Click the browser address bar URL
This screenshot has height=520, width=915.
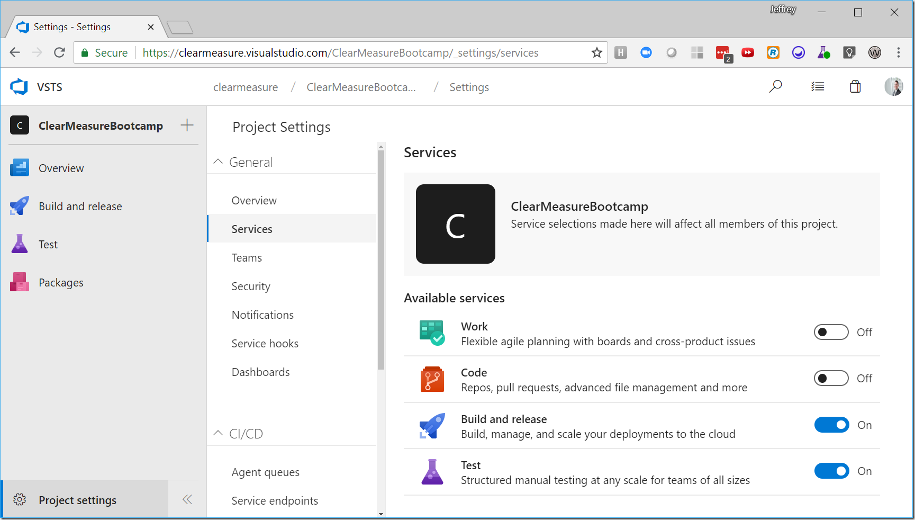340,52
